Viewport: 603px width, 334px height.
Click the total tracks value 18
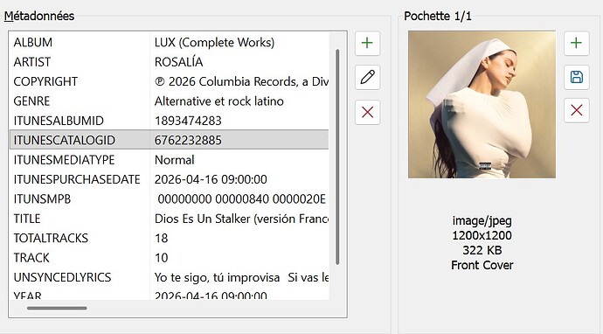(x=162, y=238)
